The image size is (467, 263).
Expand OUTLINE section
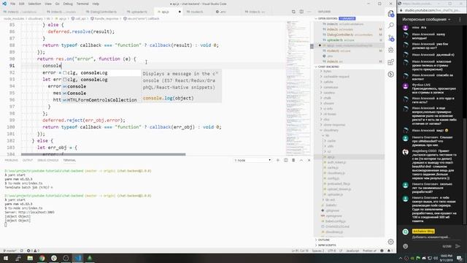pyautogui.click(x=323, y=240)
